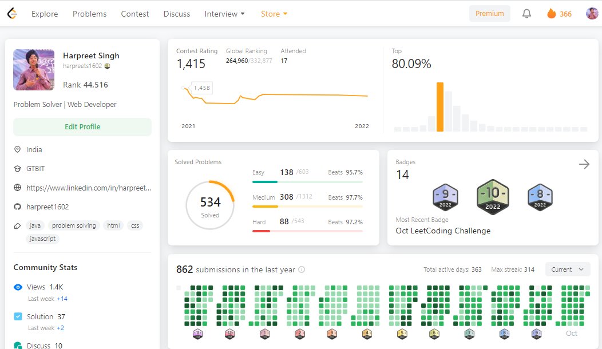602x349 pixels.
Task: Click the Max streak 314 text
Action: click(513, 269)
